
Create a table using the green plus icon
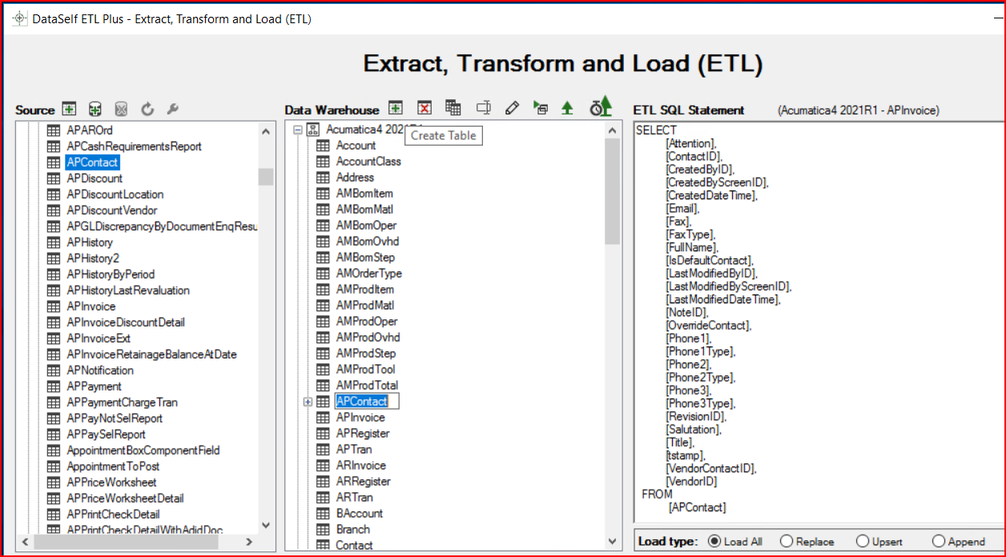tap(395, 106)
